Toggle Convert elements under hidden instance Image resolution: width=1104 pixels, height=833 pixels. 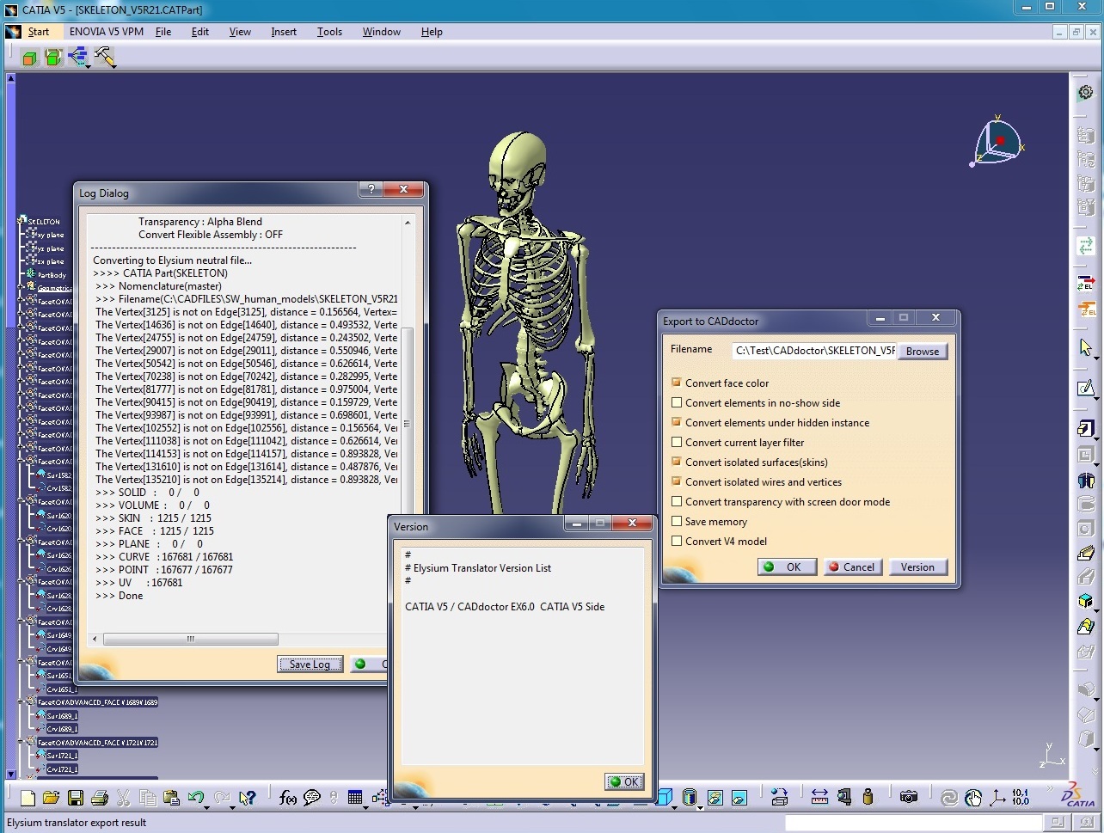click(677, 422)
